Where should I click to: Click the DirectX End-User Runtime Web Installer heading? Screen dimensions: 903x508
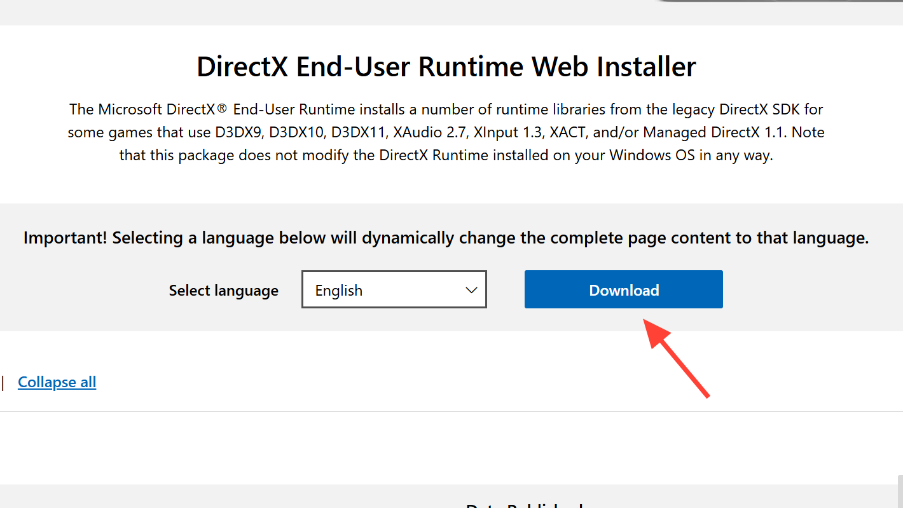(446, 67)
